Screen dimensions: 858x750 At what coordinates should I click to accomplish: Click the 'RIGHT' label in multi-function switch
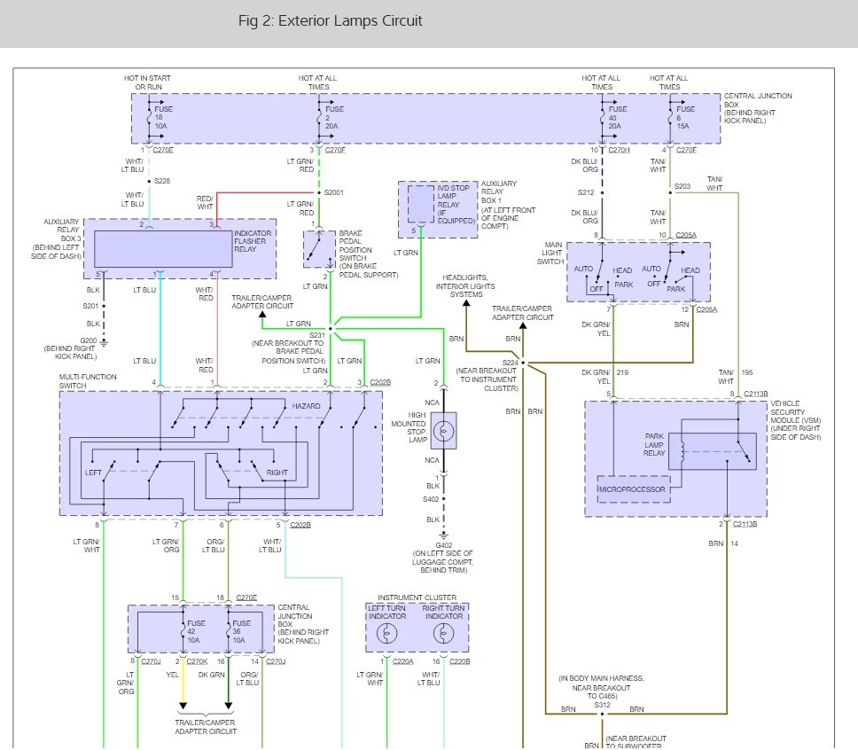[277, 473]
